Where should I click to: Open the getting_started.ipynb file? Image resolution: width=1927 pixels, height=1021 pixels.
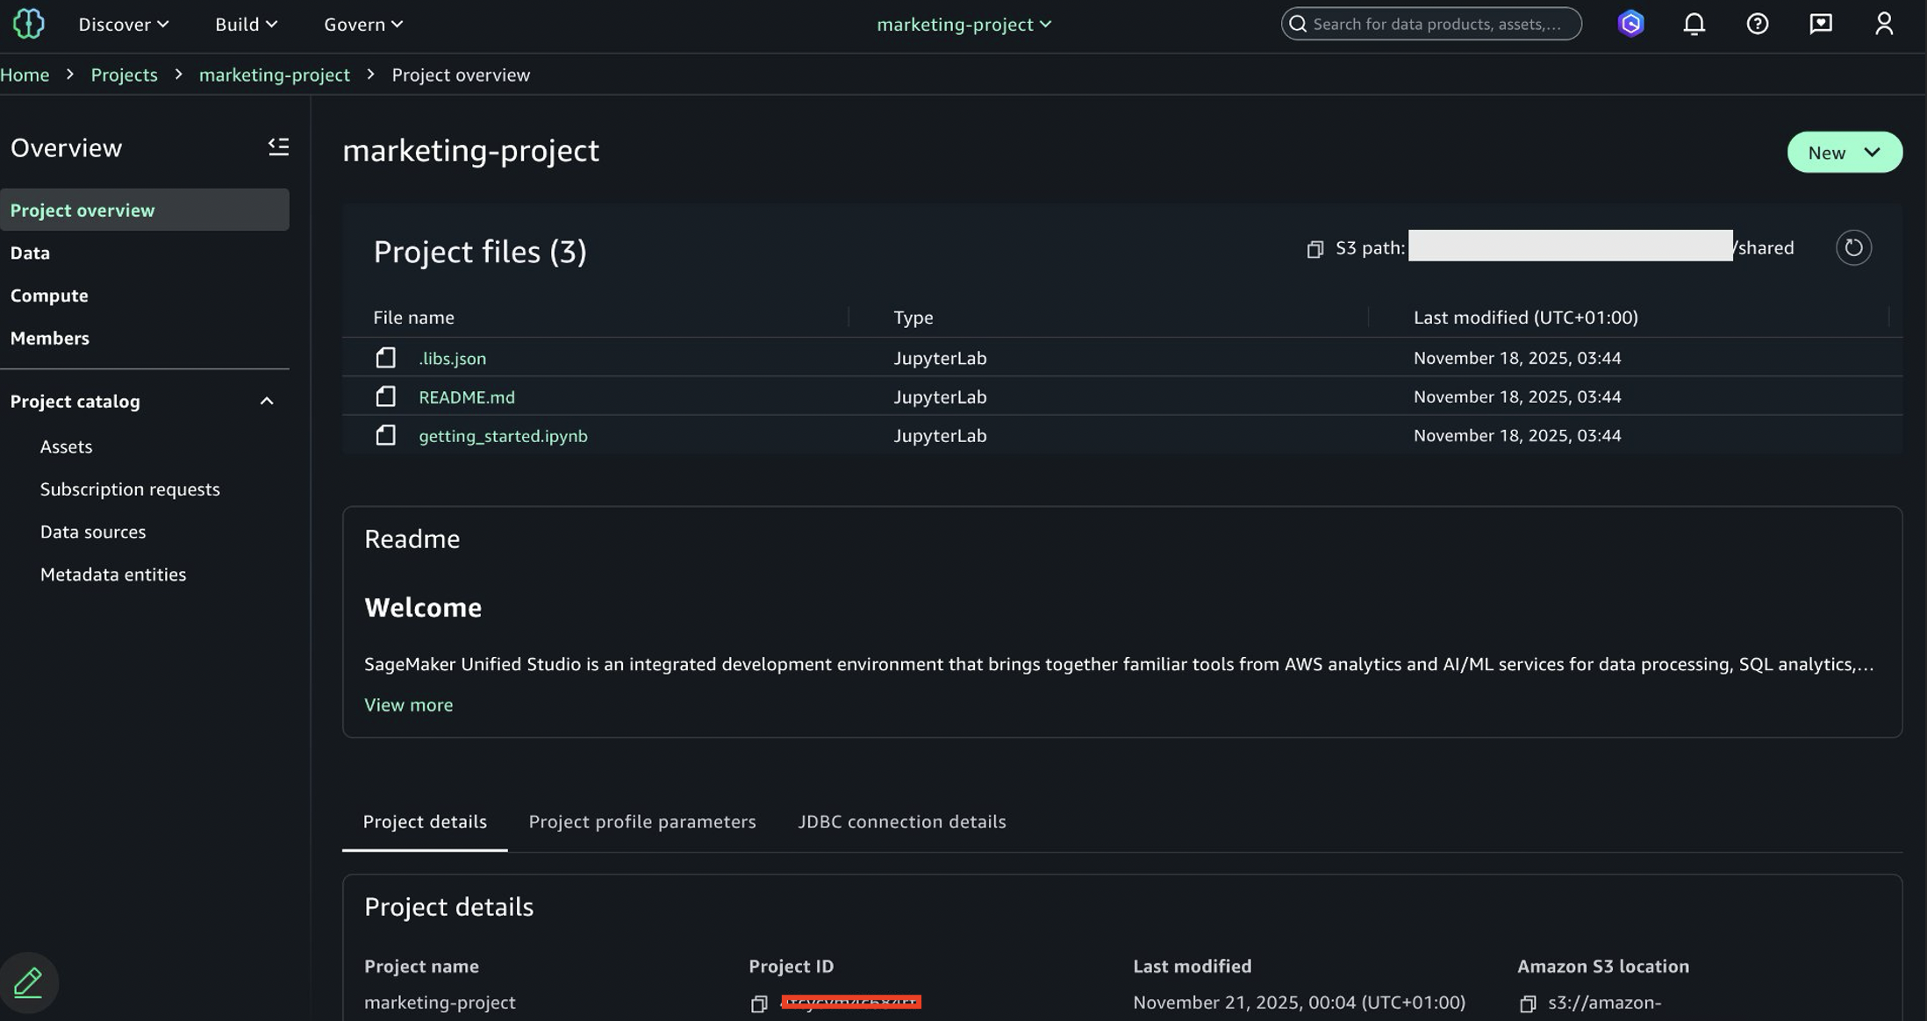pos(503,436)
